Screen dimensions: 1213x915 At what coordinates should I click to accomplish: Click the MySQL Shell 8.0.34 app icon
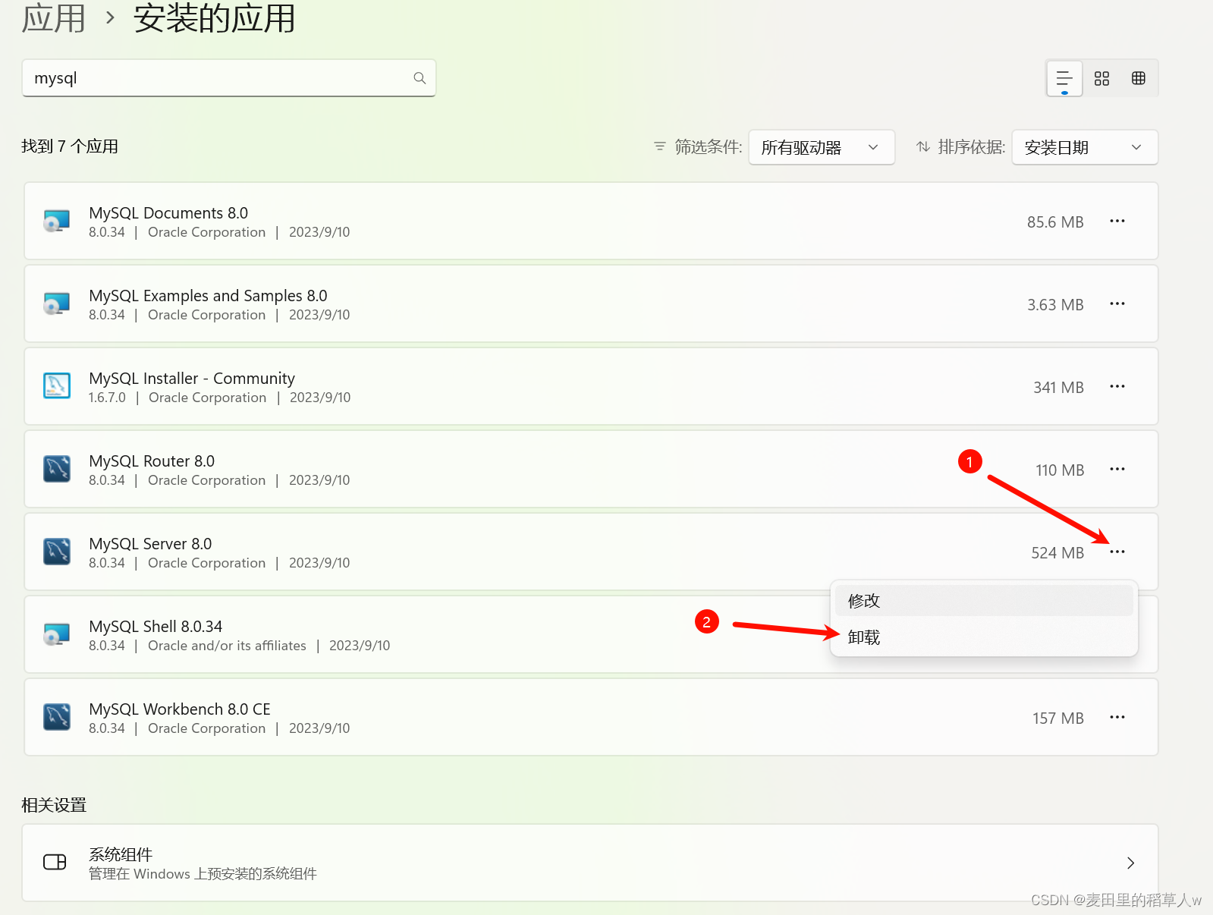57,634
